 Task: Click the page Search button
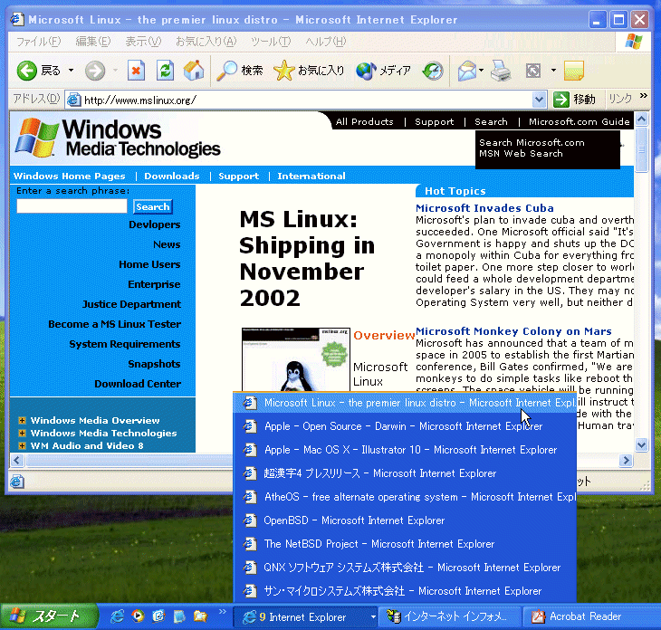pos(153,207)
